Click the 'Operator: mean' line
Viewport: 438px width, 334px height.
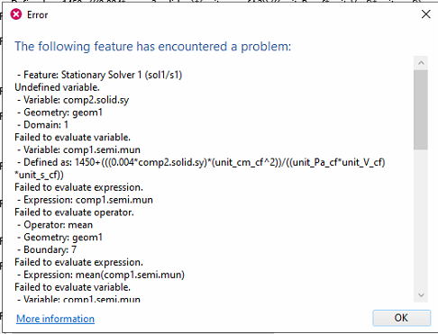pyautogui.click(x=55, y=225)
